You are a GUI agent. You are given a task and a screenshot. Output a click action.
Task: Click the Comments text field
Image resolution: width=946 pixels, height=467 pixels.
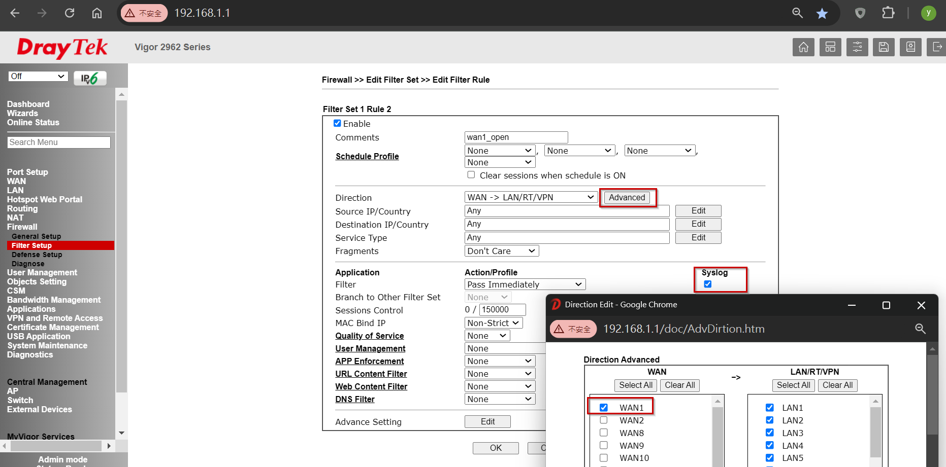coord(516,137)
